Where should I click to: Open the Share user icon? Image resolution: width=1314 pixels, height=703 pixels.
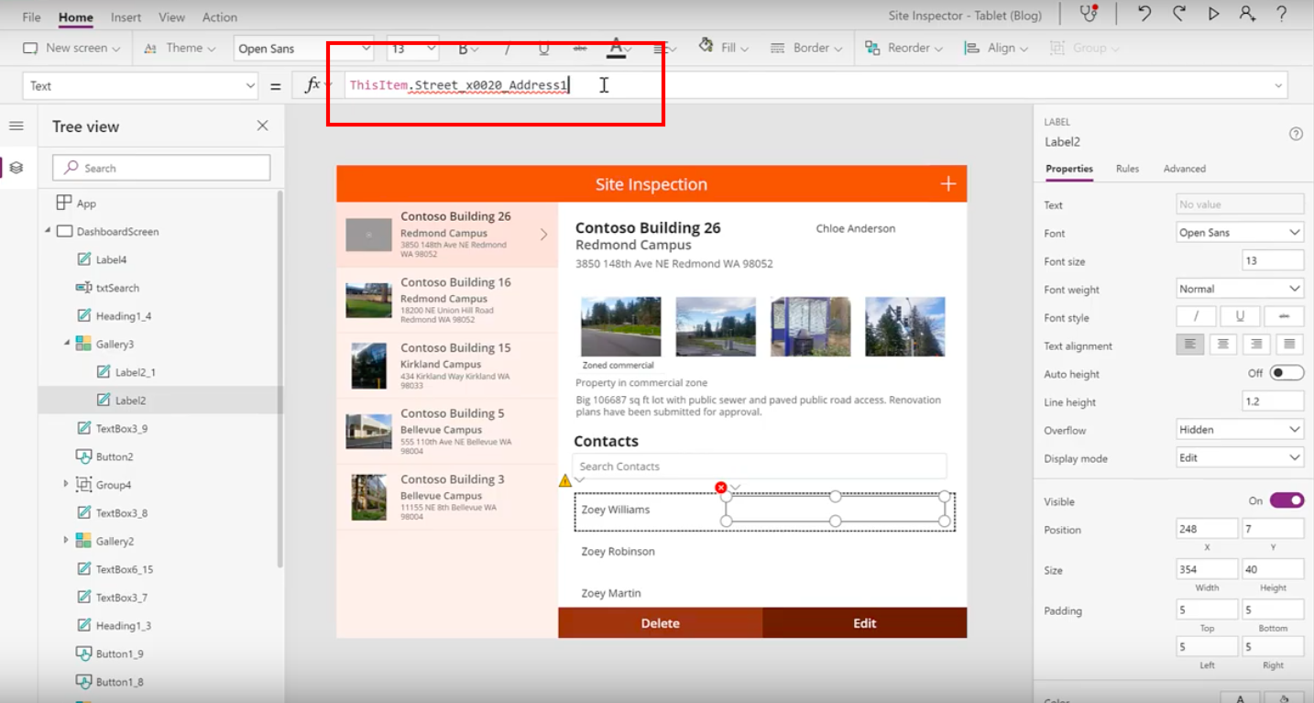(x=1247, y=14)
